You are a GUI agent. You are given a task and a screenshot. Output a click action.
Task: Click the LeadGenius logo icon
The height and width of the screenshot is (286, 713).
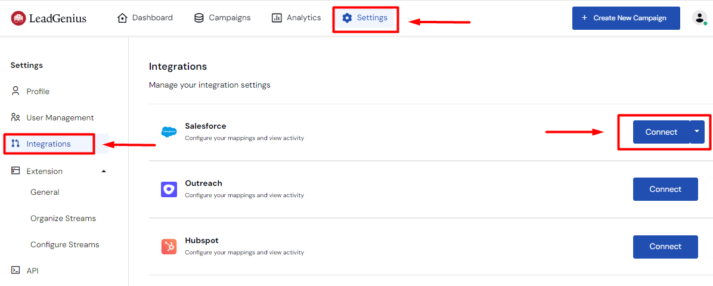[18, 18]
